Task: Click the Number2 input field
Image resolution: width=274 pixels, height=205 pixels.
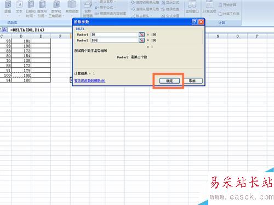Action: pos(115,40)
